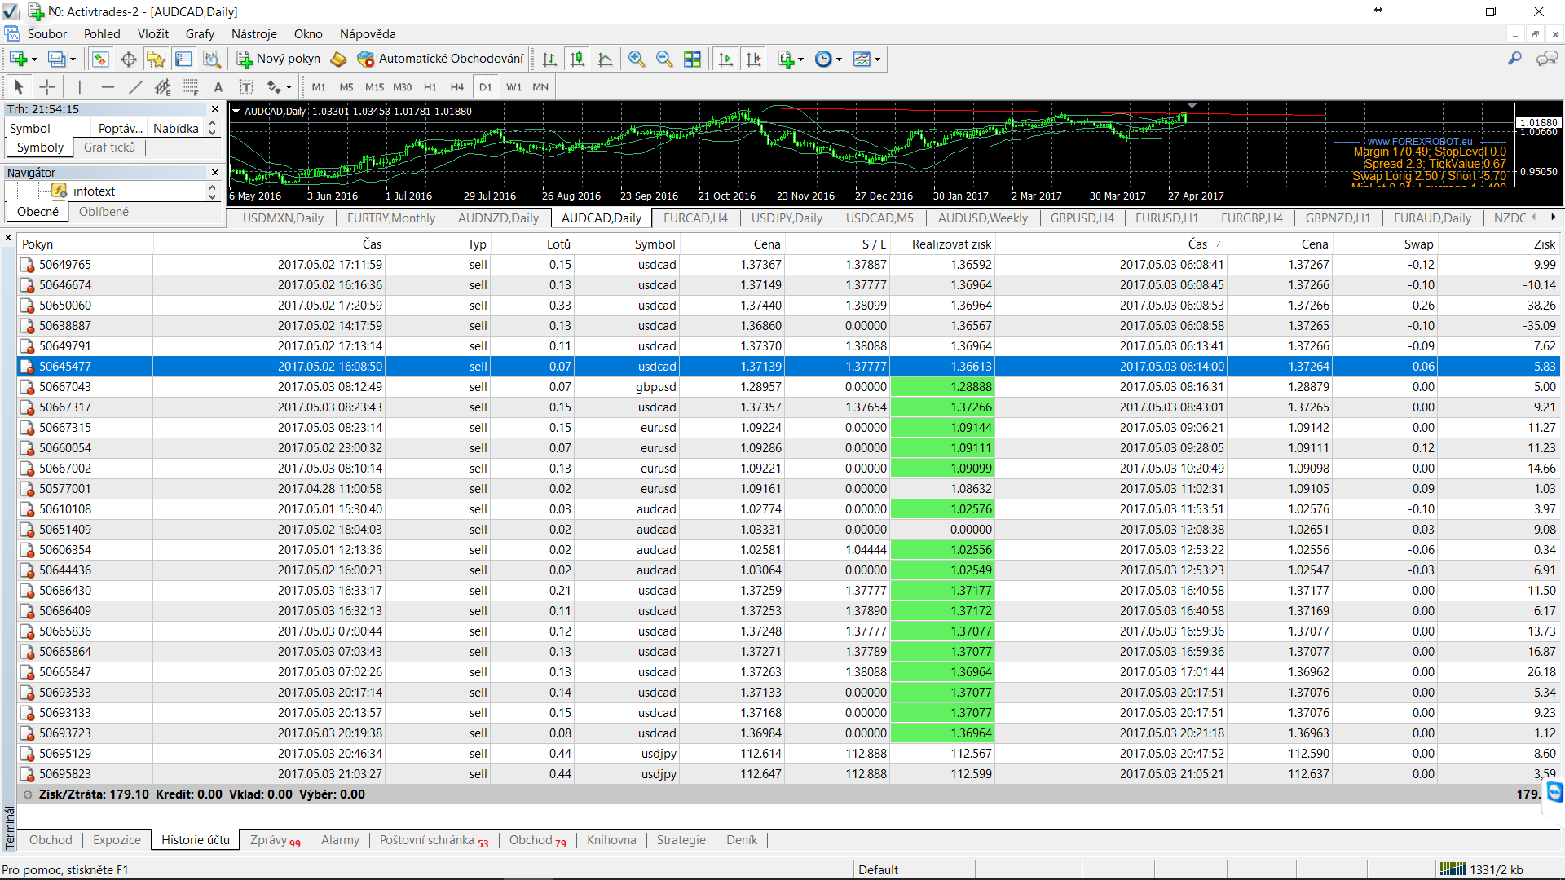Draw a vertical line tool

80,87
